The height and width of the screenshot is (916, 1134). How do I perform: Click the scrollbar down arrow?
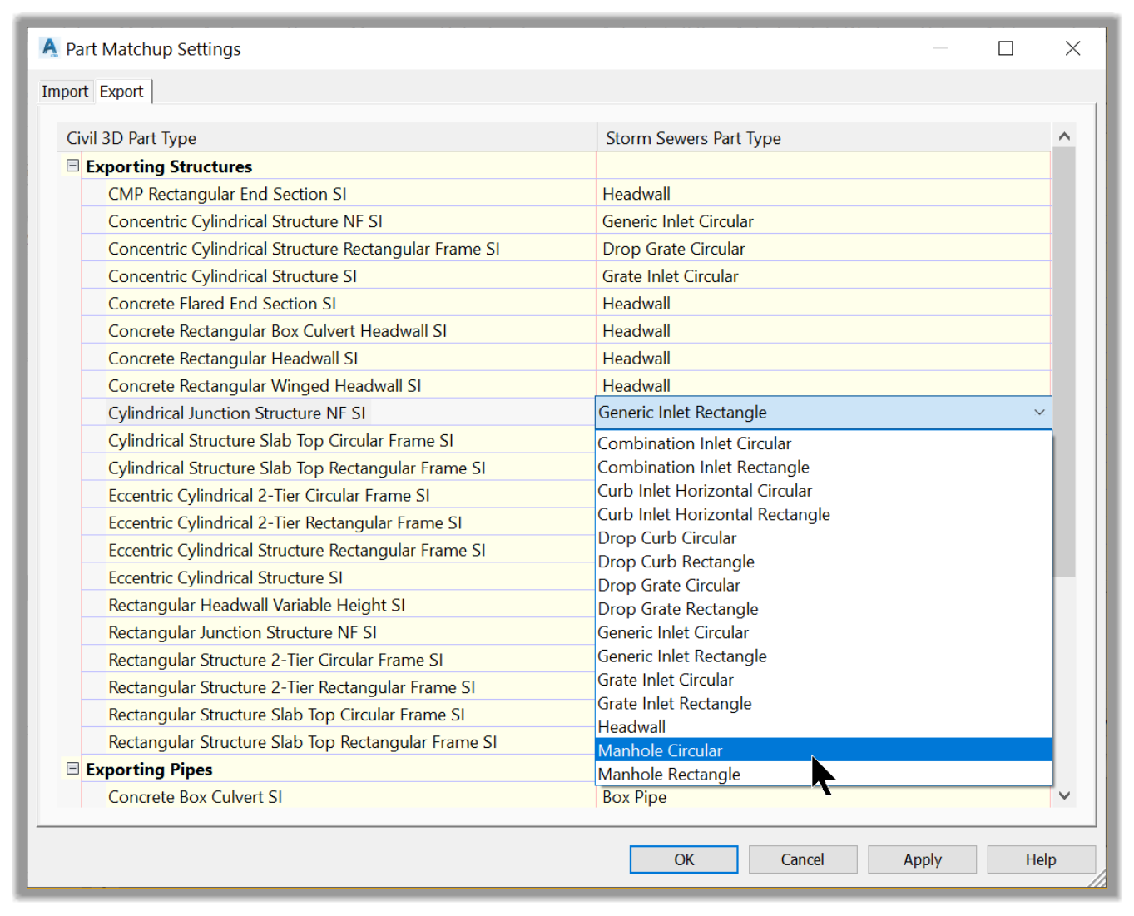pos(1064,795)
